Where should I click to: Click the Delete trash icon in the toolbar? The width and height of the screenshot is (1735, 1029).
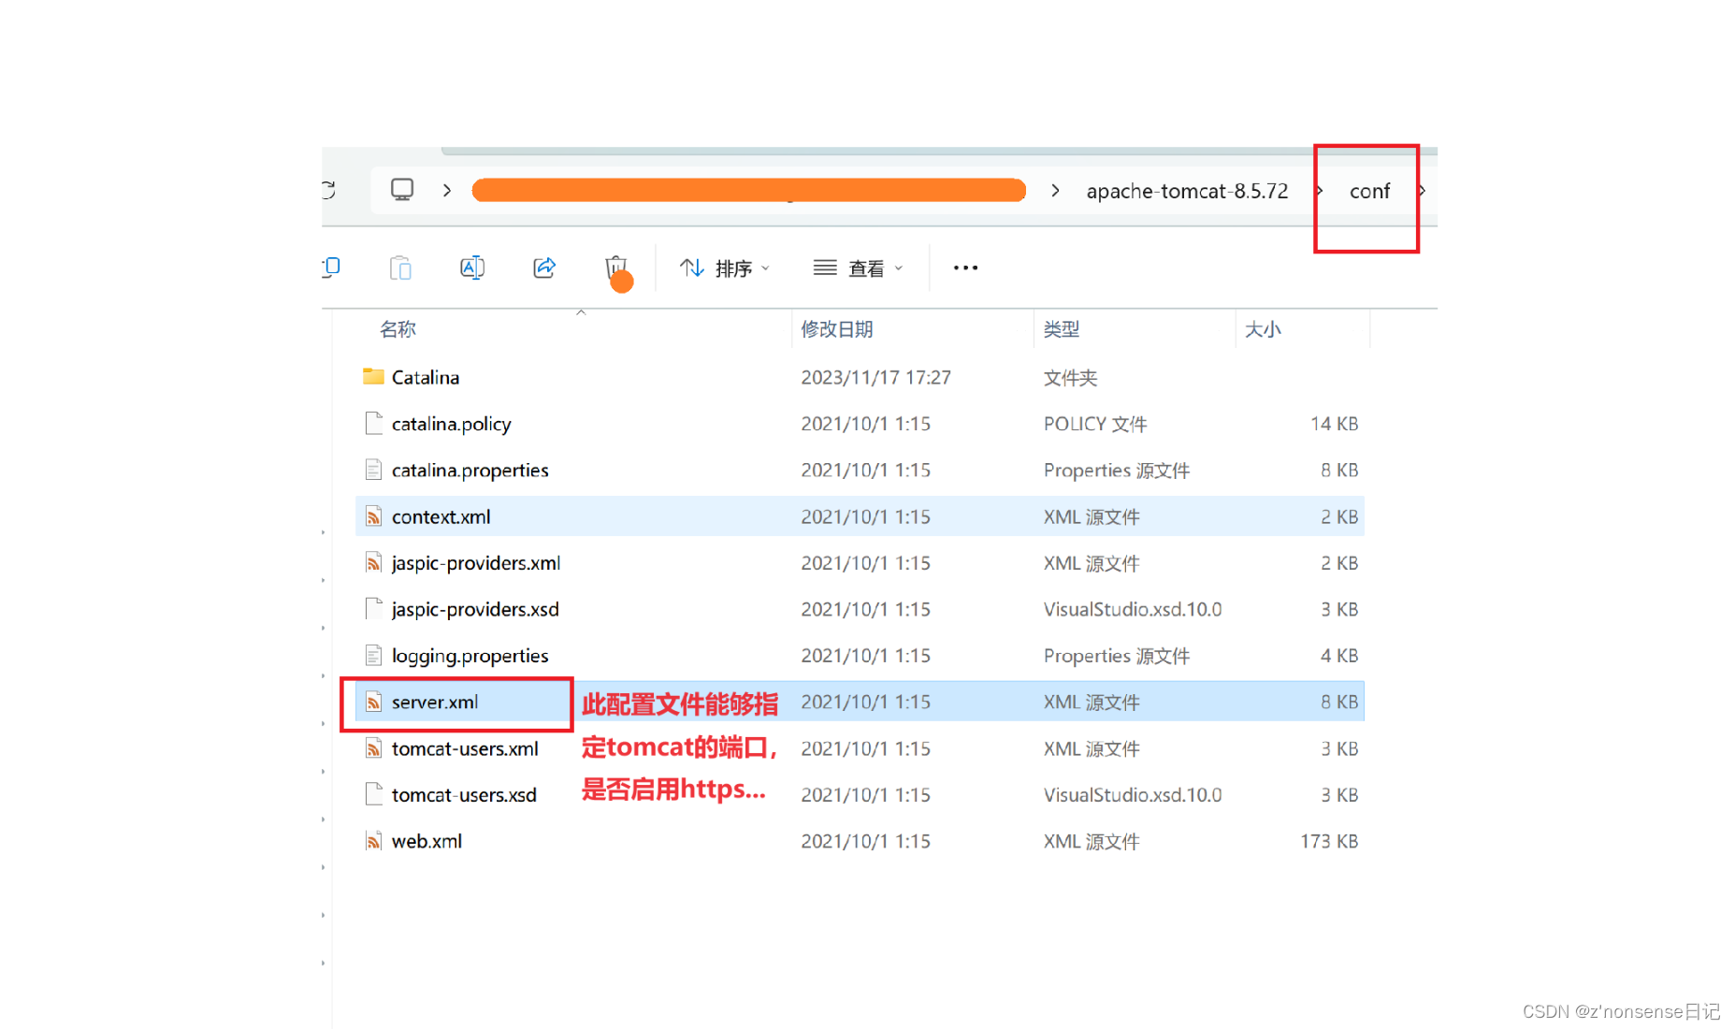[x=616, y=268]
